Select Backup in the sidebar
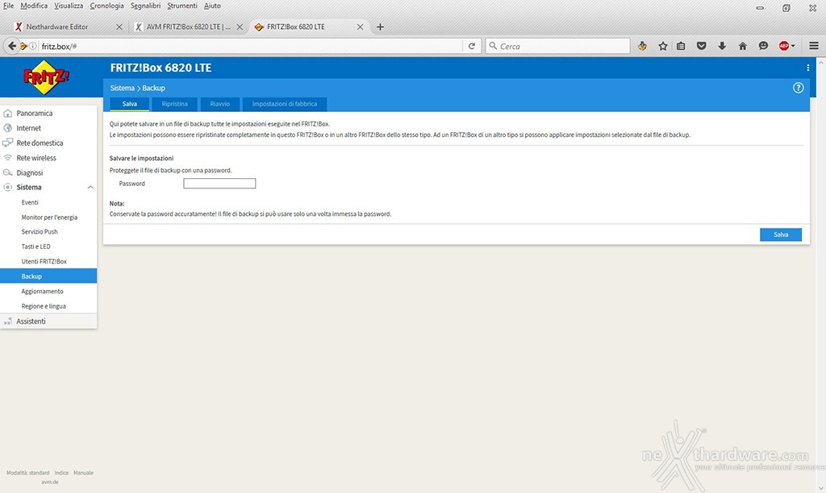The width and height of the screenshot is (826, 493). [48, 276]
